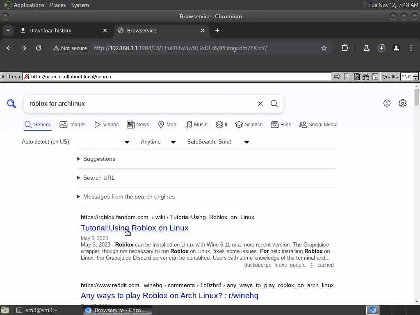
Task: Open the Auto-detect language dropdown
Action: click(76, 142)
